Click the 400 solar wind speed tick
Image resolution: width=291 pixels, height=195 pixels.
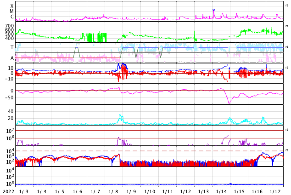click(10, 38)
